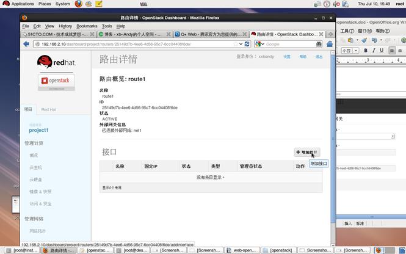
Task: Switch to the Q+ Web browser tab
Action: pyautogui.click(x=210, y=35)
